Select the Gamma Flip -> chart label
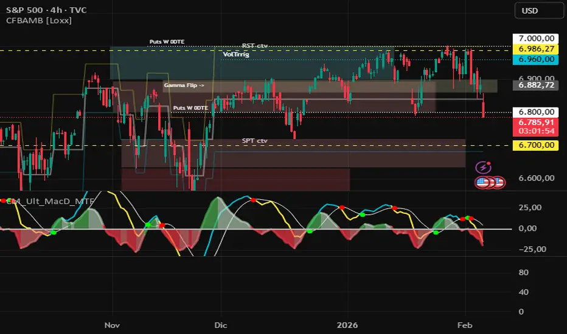567x334 pixels. [184, 85]
